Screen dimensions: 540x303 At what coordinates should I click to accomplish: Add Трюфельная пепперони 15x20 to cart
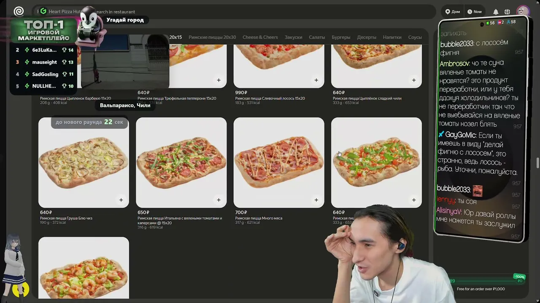(x=219, y=80)
